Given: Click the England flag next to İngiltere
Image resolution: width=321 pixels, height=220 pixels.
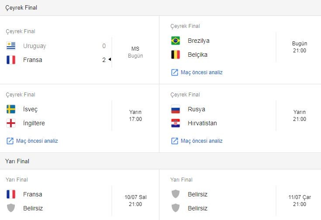Looking at the screenshot, I should point(11,123).
